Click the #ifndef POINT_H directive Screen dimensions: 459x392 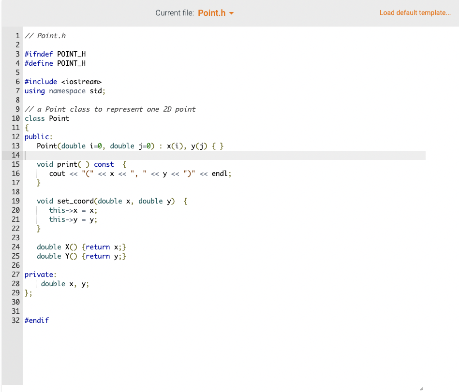click(55, 54)
